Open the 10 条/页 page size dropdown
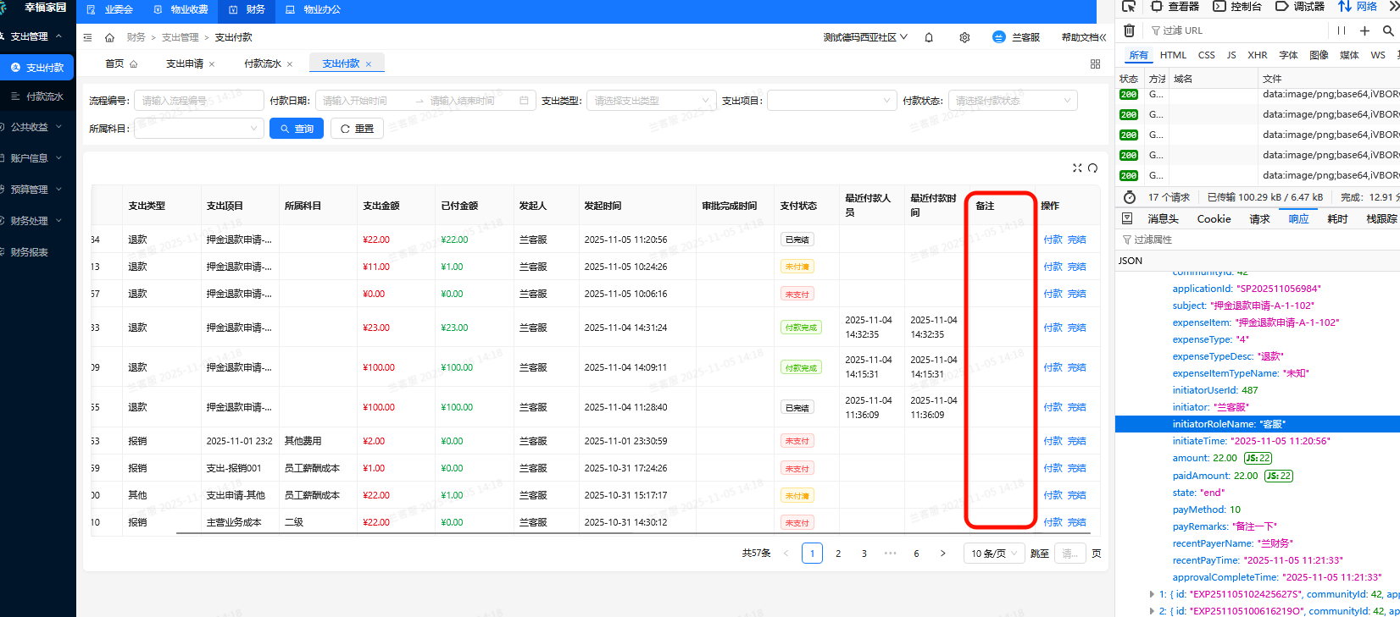 tap(993, 554)
